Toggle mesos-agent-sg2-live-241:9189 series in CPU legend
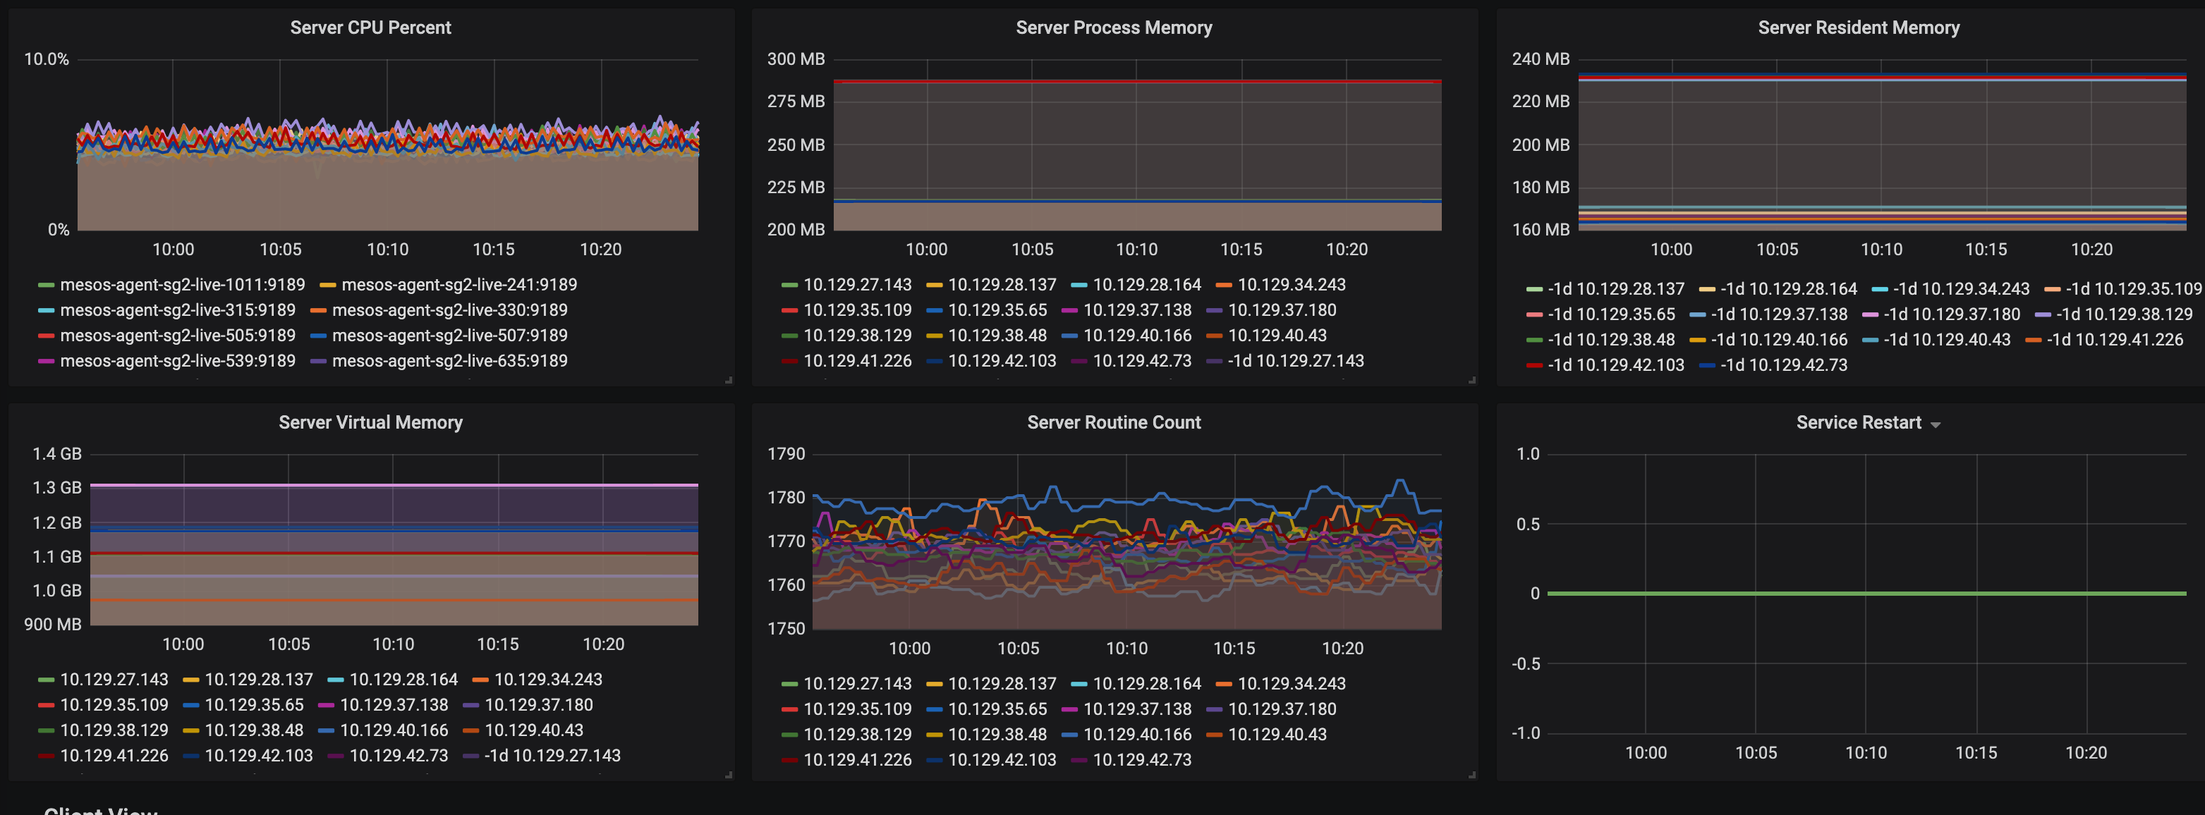 [458, 285]
